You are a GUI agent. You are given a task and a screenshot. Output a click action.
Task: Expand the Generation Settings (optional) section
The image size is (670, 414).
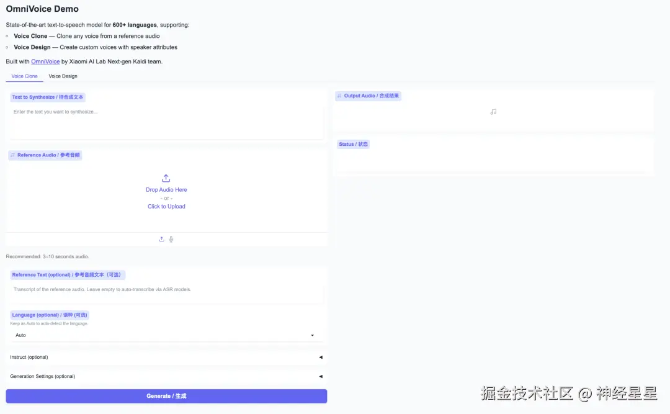tap(166, 376)
